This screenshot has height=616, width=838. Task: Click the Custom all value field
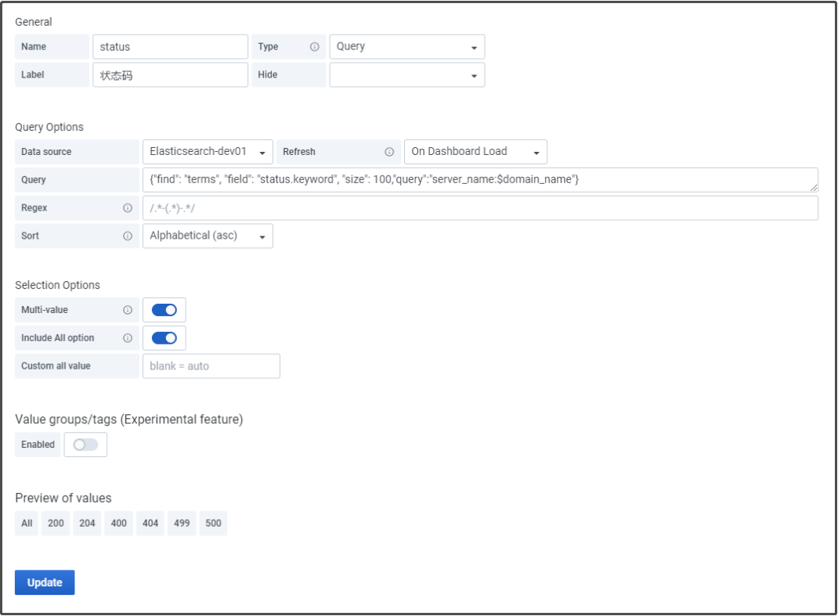pyautogui.click(x=211, y=366)
